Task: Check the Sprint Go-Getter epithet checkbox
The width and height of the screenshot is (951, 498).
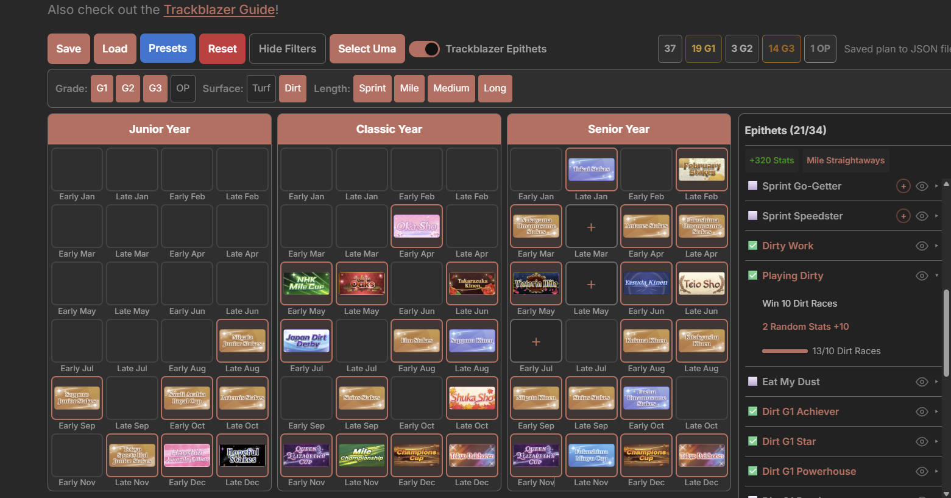Action: [752, 186]
